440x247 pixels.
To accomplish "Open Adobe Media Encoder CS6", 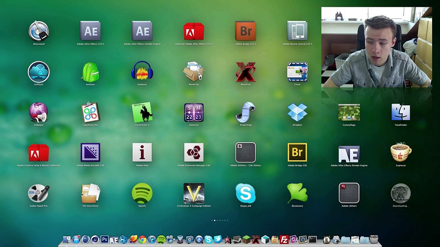I will (x=90, y=153).
